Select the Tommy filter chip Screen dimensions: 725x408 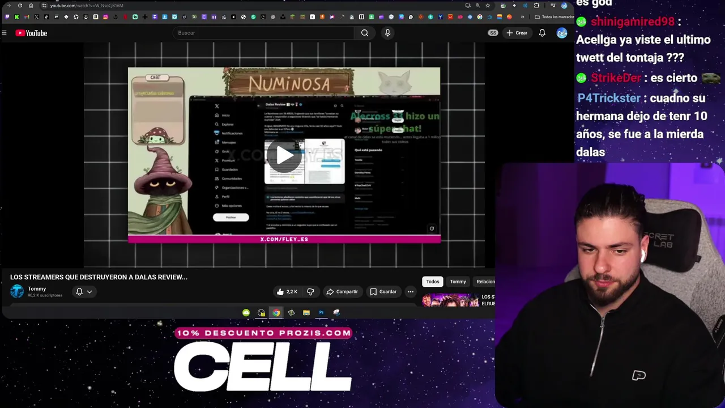pyautogui.click(x=458, y=282)
